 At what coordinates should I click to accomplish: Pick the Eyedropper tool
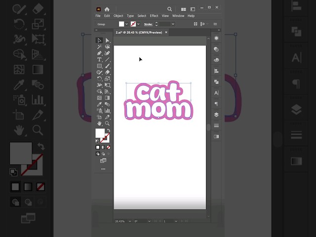(99, 104)
